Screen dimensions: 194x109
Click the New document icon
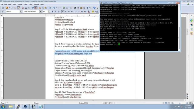click(x=3, y=8)
